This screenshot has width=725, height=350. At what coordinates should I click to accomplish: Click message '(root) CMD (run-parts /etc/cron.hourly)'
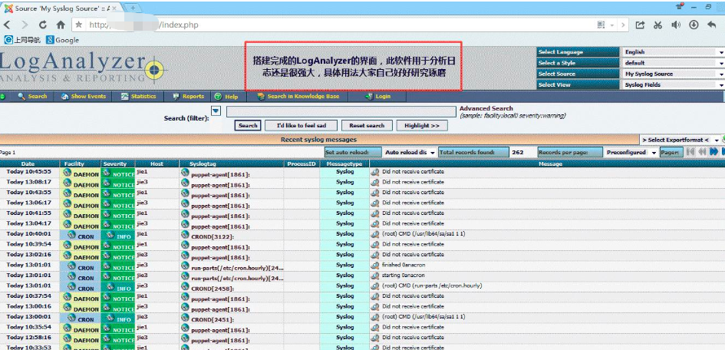432,286
